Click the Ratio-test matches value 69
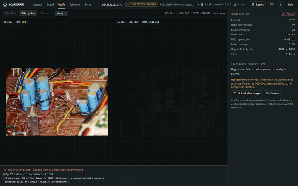The image size is (298, 186). coord(293,25)
